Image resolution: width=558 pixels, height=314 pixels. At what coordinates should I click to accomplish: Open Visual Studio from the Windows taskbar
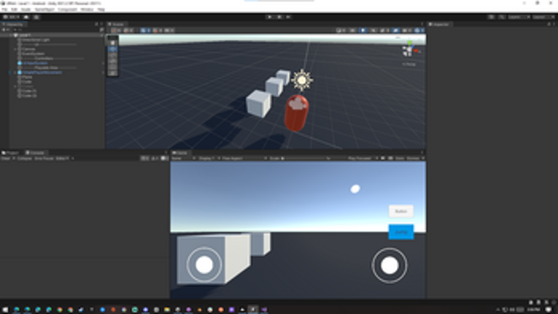[x=264, y=310]
